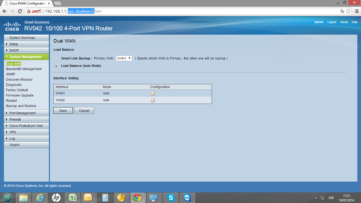
Task: Edit WAN2 configuration pencil icon
Action: point(153,100)
